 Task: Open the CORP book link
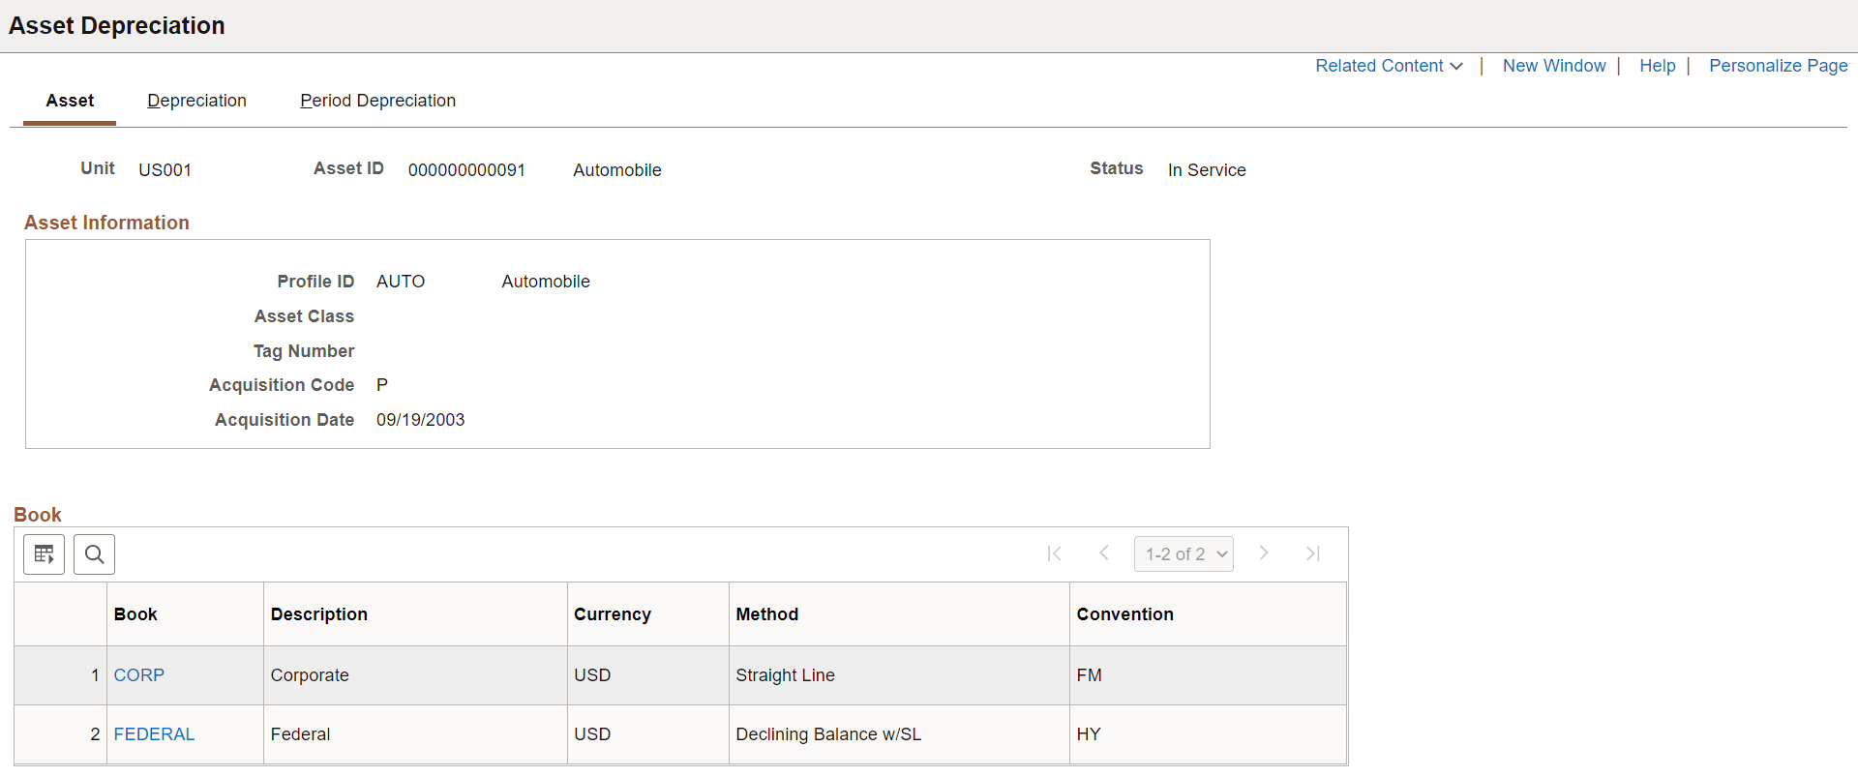tap(139, 675)
